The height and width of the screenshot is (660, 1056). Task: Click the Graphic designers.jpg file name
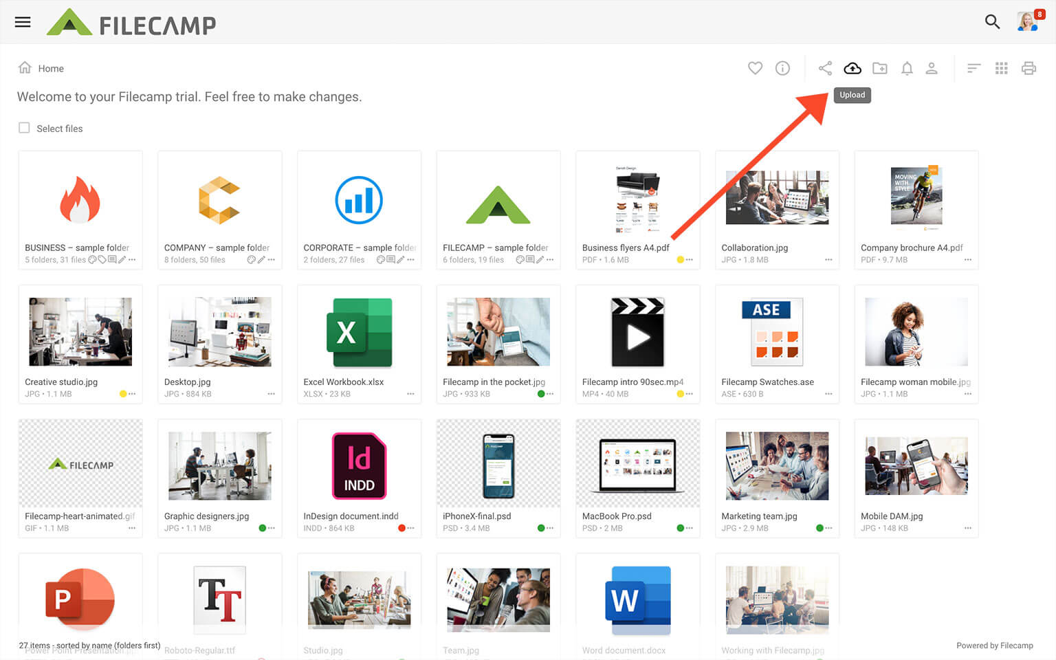tap(206, 516)
